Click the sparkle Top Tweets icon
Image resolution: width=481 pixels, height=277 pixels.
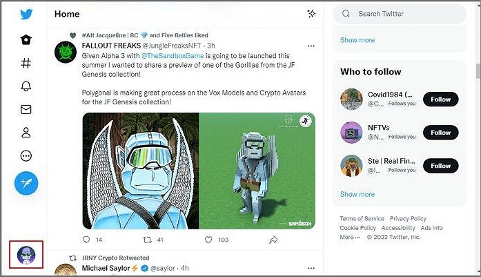(311, 14)
